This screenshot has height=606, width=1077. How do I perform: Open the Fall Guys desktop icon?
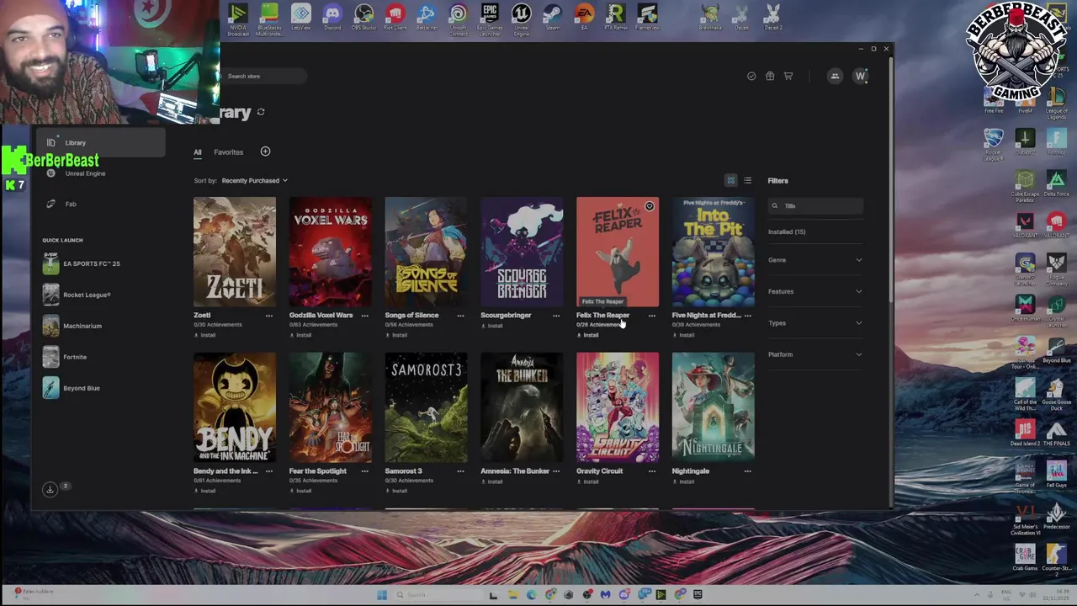[x=1056, y=476]
